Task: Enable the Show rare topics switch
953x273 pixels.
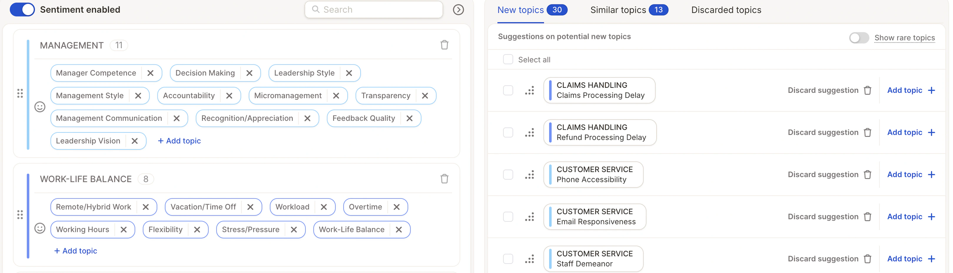Action: click(x=859, y=38)
